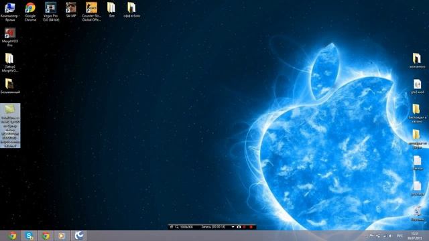Open the blue swirl recorder app in taskbar
Viewport: 429px width, 241px height.
click(79, 236)
